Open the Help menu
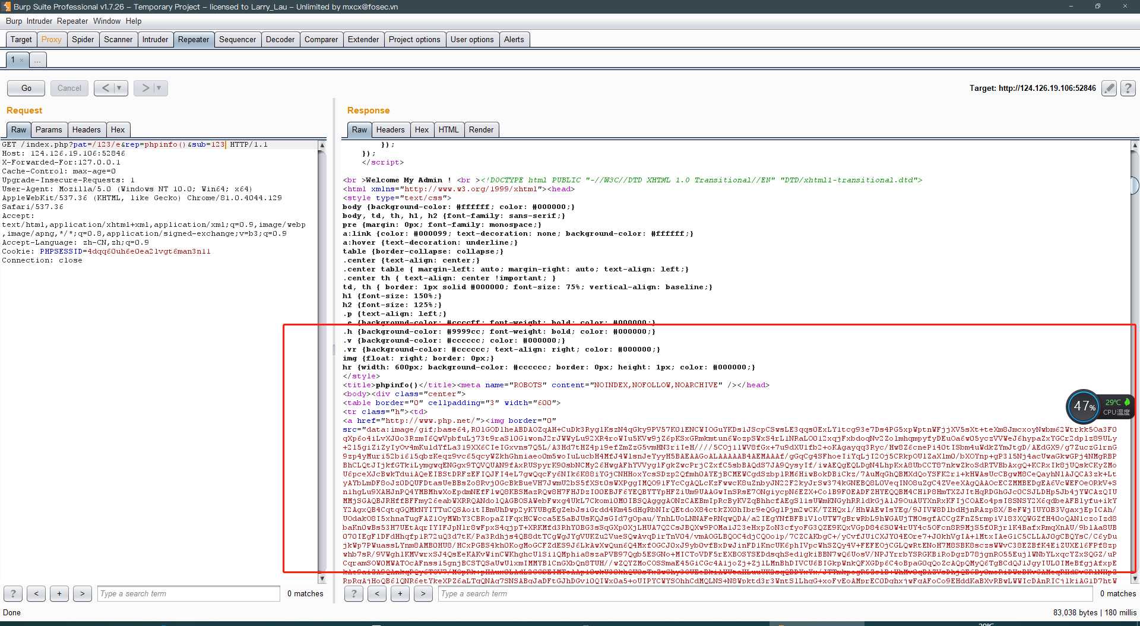This screenshot has height=626, width=1140. [134, 21]
